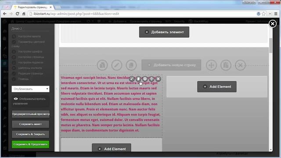This screenshot has height=158, width=281.
Task: Click browser home icon
Action: (24, 14)
